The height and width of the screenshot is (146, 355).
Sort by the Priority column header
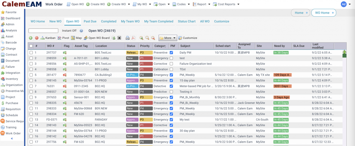click(146, 46)
